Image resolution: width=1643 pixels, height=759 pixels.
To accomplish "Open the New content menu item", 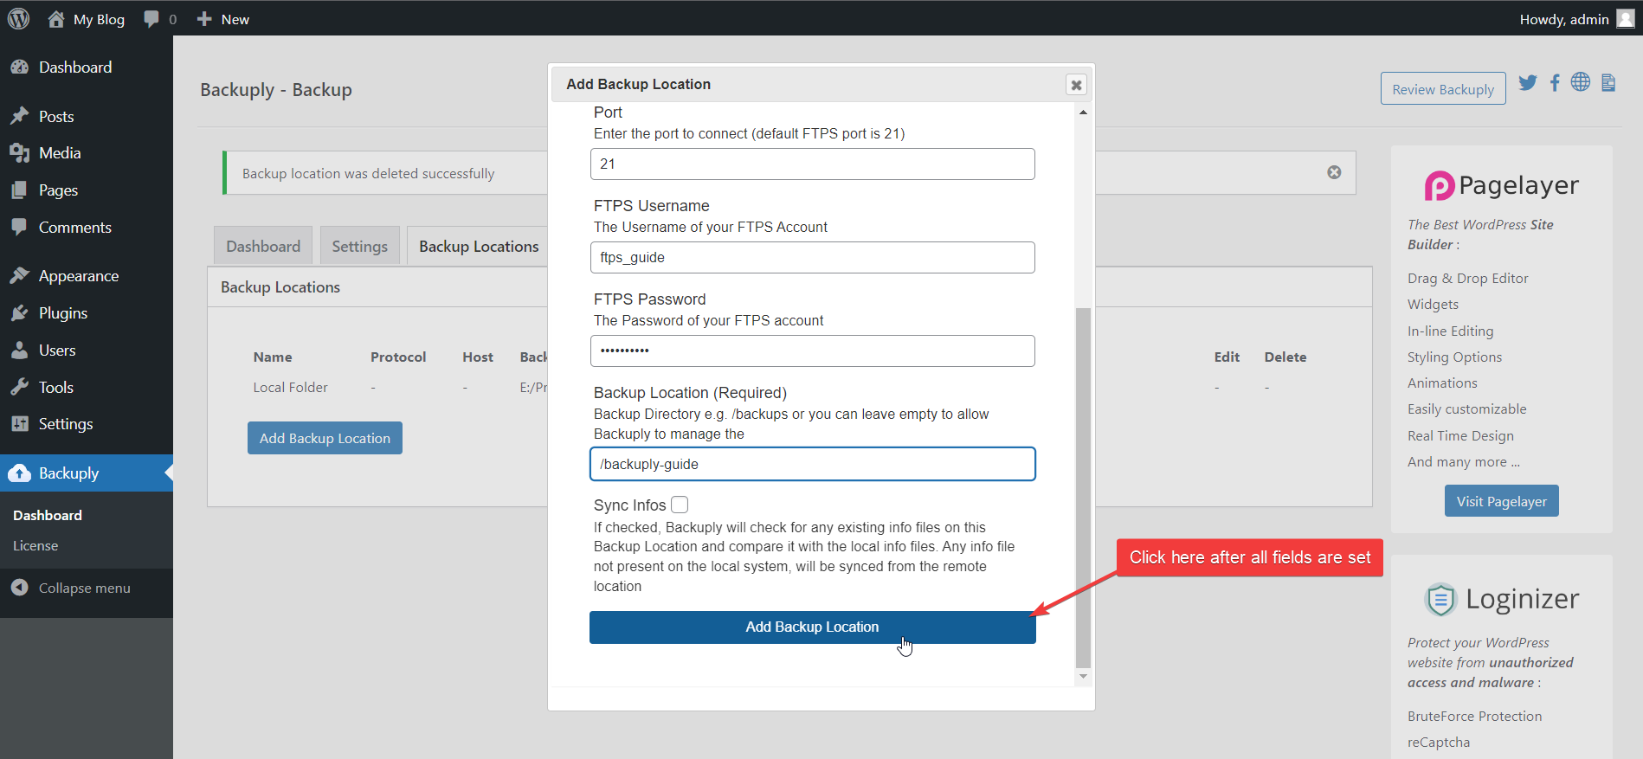I will click(223, 19).
